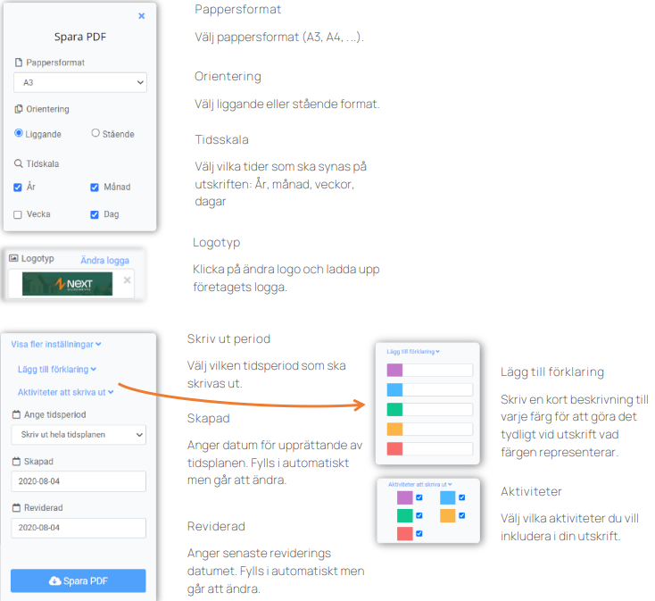Toggle the red activity checkbox
The image size is (655, 601).
(419, 533)
